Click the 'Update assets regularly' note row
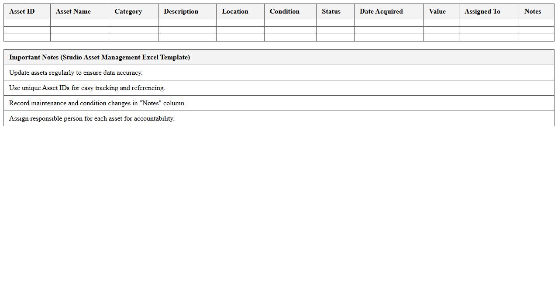The image size is (558, 284). [76, 73]
